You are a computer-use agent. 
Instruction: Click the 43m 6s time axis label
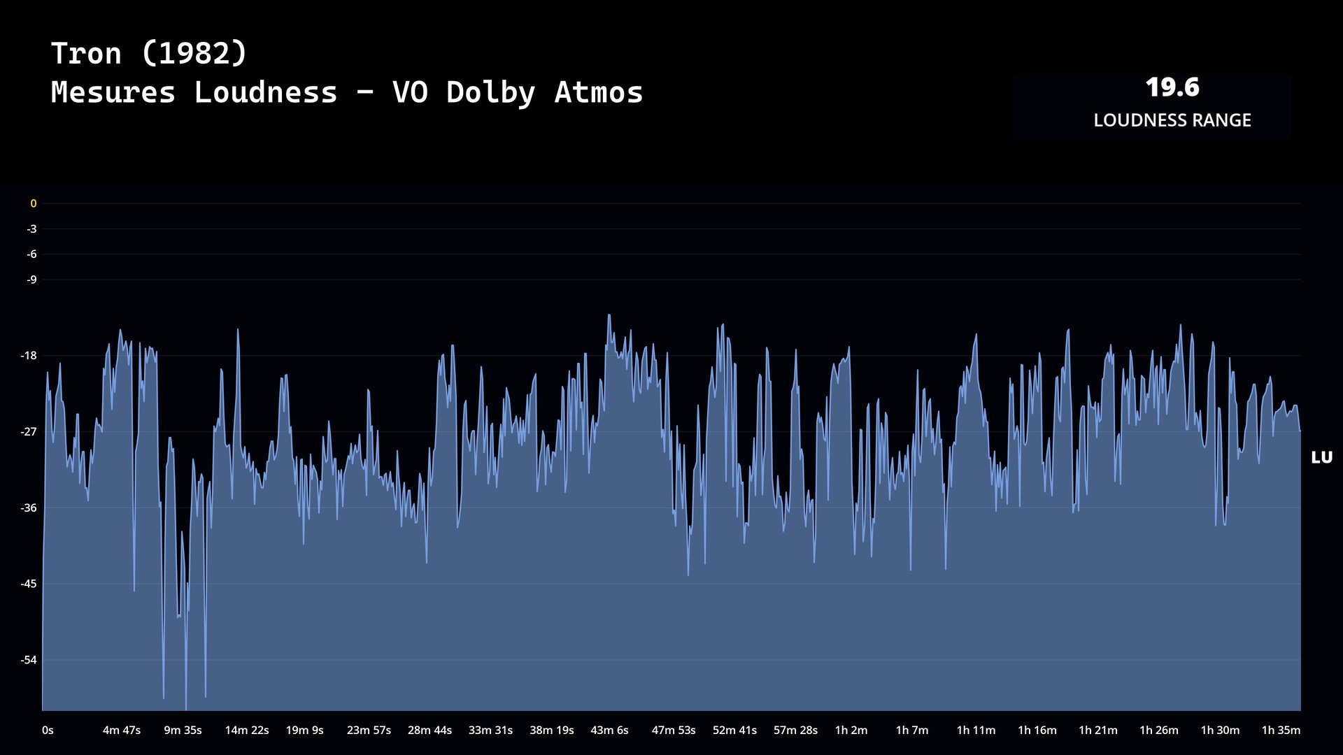click(x=609, y=730)
